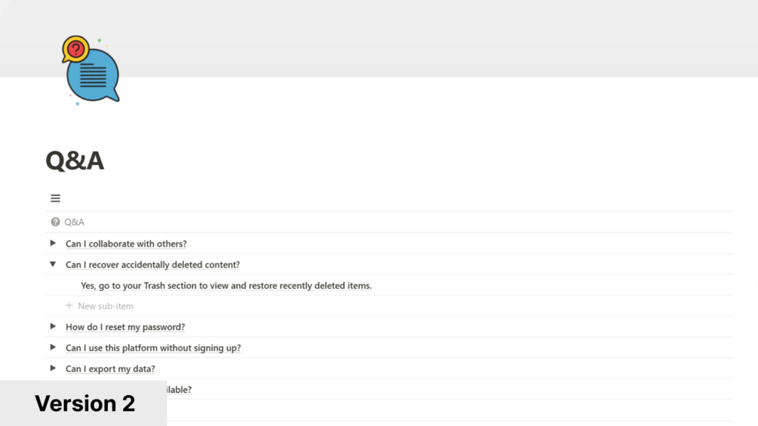
Task: Collapse the "Can I recover accidentally deleted content?" row
Action: [x=53, y=265]
